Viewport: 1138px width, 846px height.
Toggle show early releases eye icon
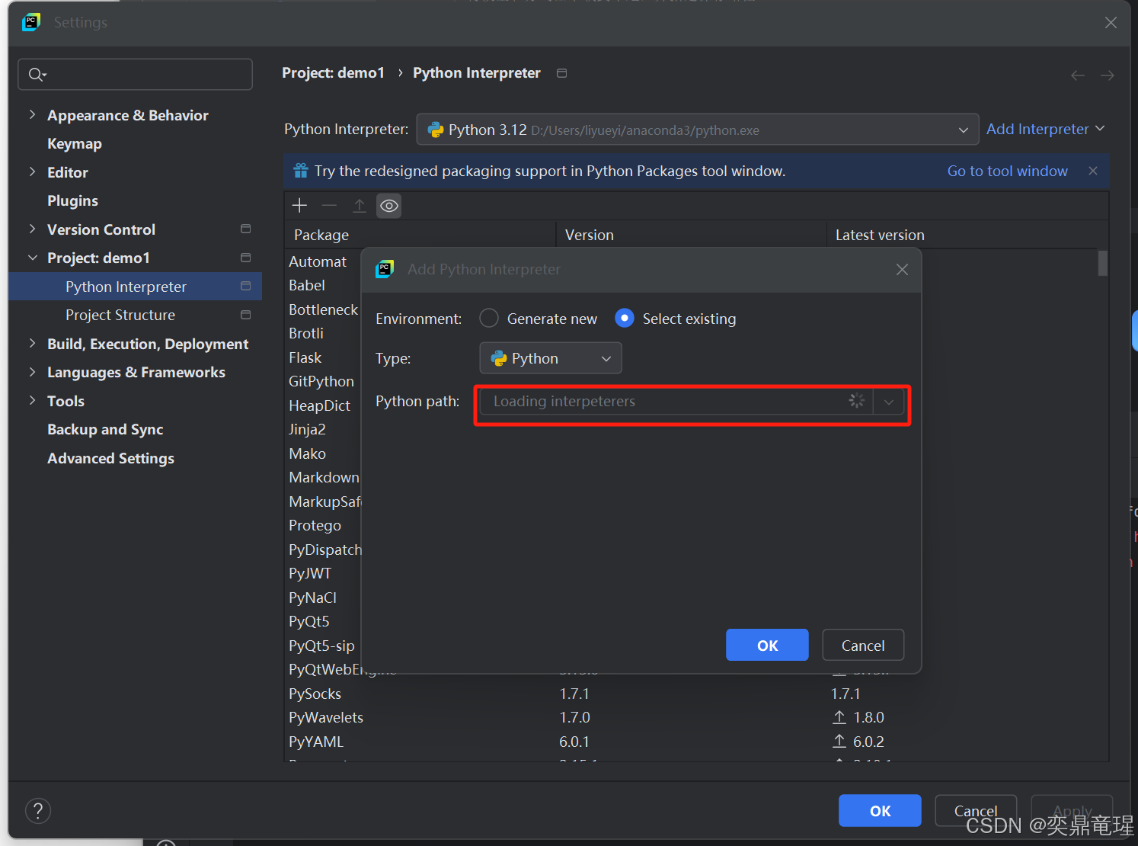(x=389, y=206)
